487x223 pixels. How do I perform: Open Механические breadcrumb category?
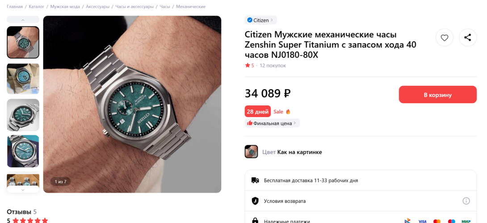coord(191,7)
